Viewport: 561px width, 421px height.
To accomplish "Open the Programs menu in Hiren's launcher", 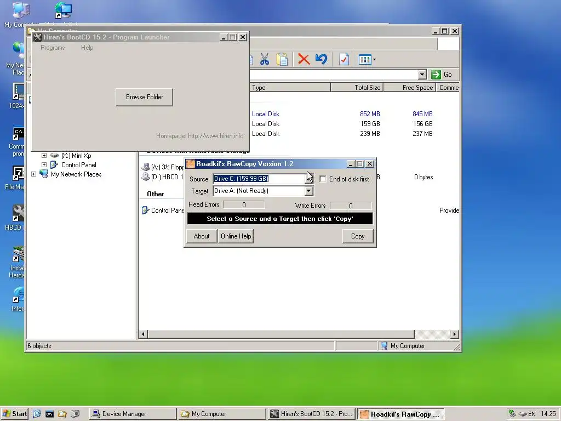I will [53, 48].
